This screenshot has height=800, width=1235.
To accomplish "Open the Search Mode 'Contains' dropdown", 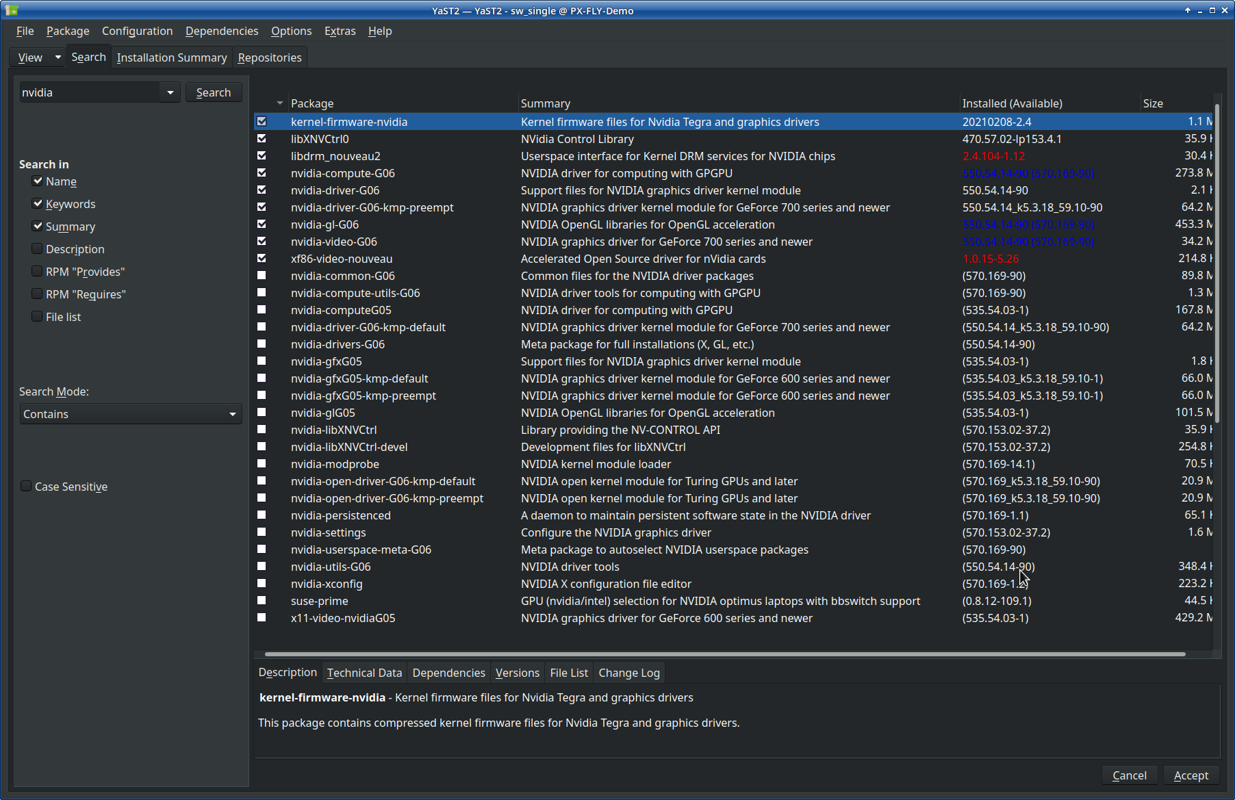I will [x=233, y=413].
